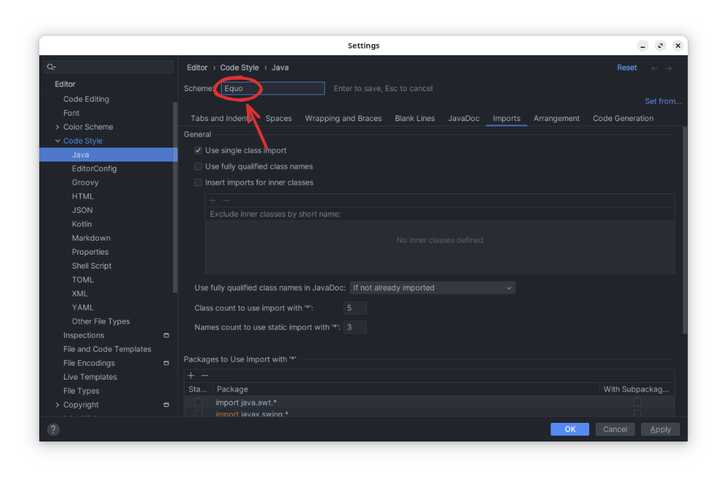Click the sidebar tree scrollbar
The image size is (727, 484).
click(x=175, y=197)
